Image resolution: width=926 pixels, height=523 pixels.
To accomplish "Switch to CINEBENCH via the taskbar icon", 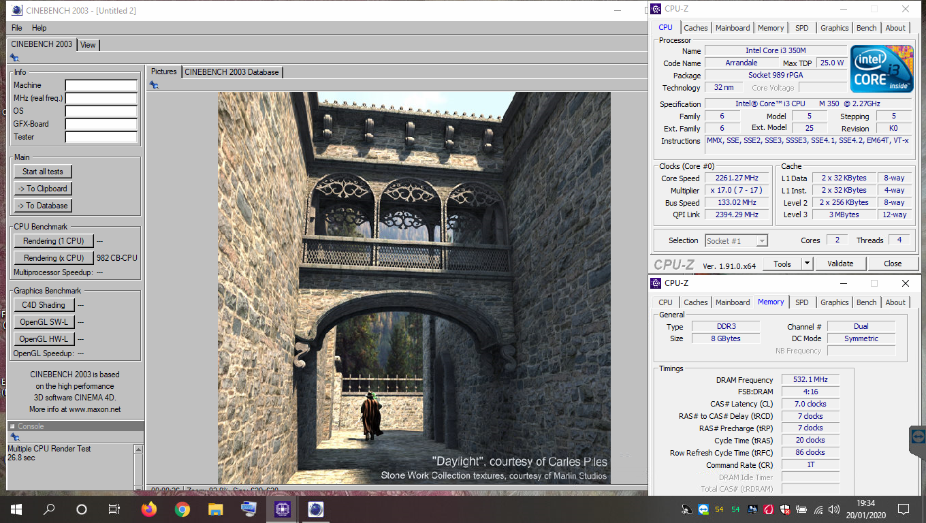I will point(315,509).
